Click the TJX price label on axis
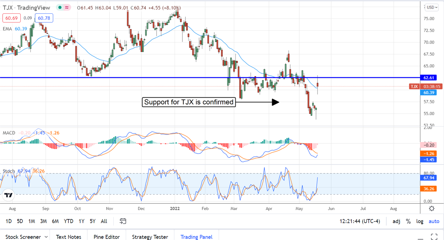This screenshot has width=444, height=240. coord(414,87)
